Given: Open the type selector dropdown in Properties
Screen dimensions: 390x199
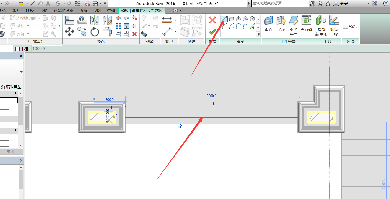Looking at the screenshot, I should tap(21, 72).
